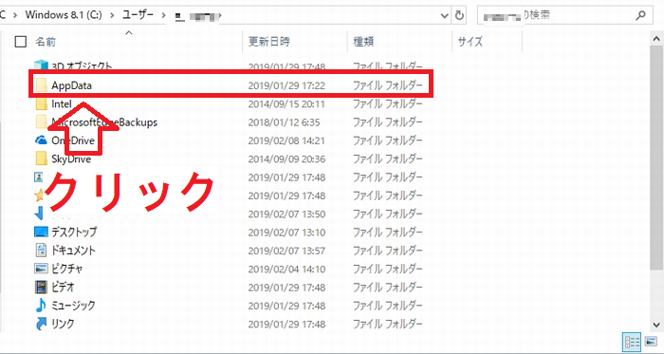Image resolution: width=664 pixels, height=354 pixels.
Task: Click the date 2019/02/07 13:57
Action: click(x=286, y=251)
